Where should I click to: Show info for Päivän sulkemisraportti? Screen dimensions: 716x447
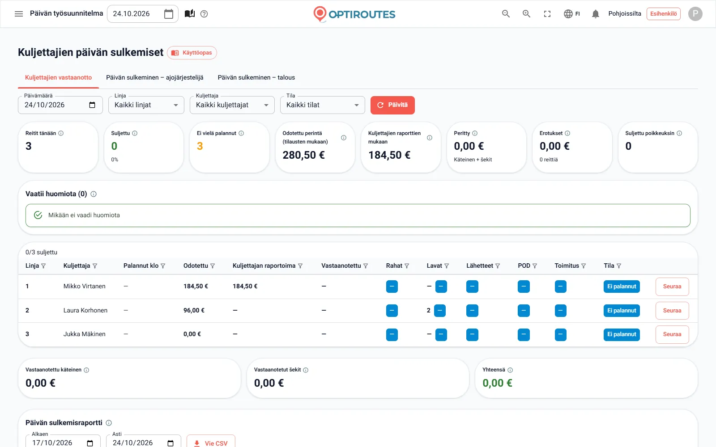(109, 423)
